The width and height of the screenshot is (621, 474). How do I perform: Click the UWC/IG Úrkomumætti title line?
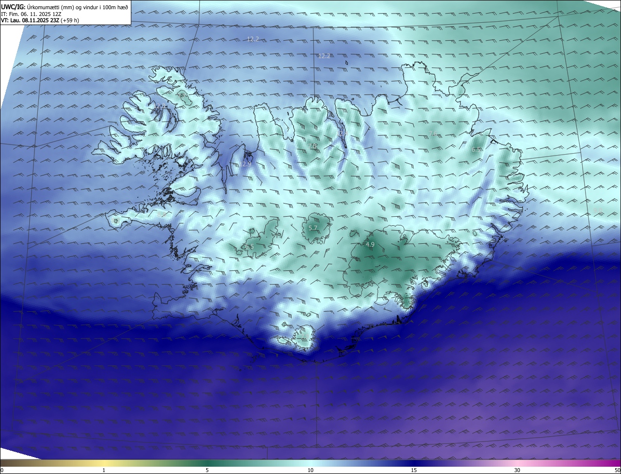click(x=65, y=7)
